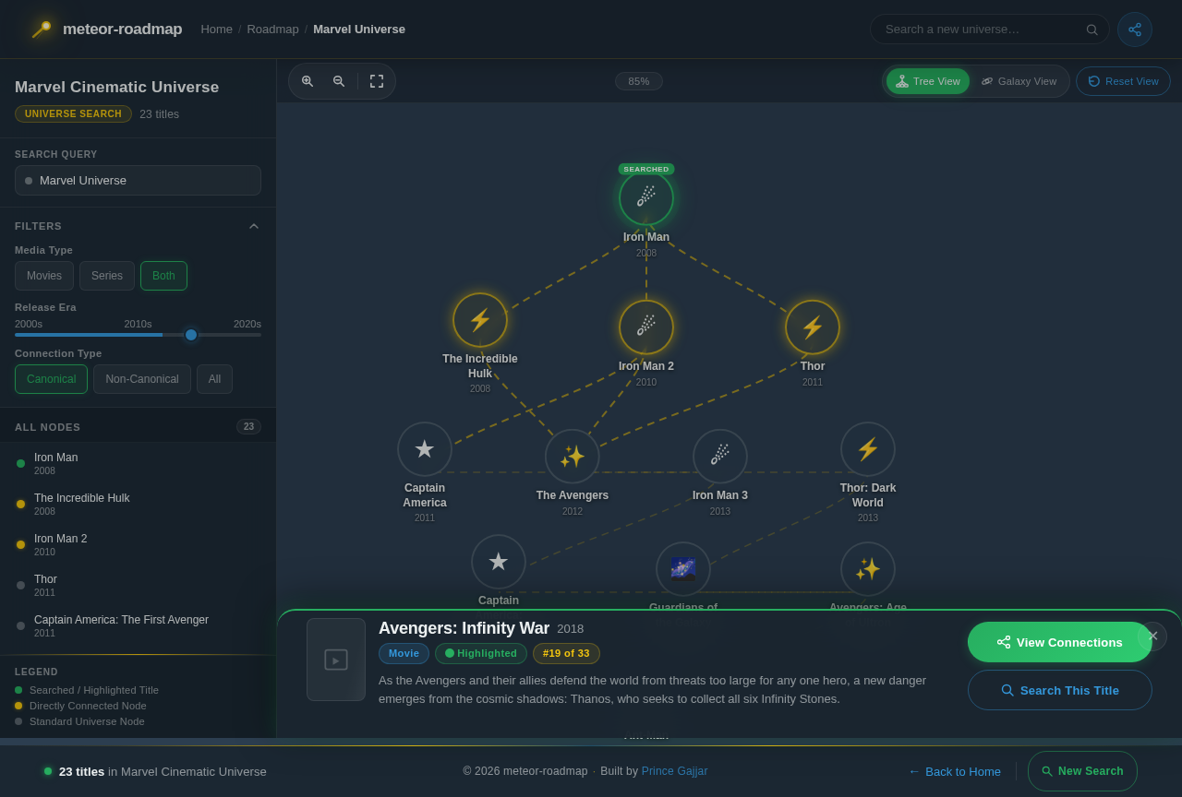The height and width of the screenshot is (797, 1182).
Task: Select the Non-Canonical connection type
Action: click(141, 378)
